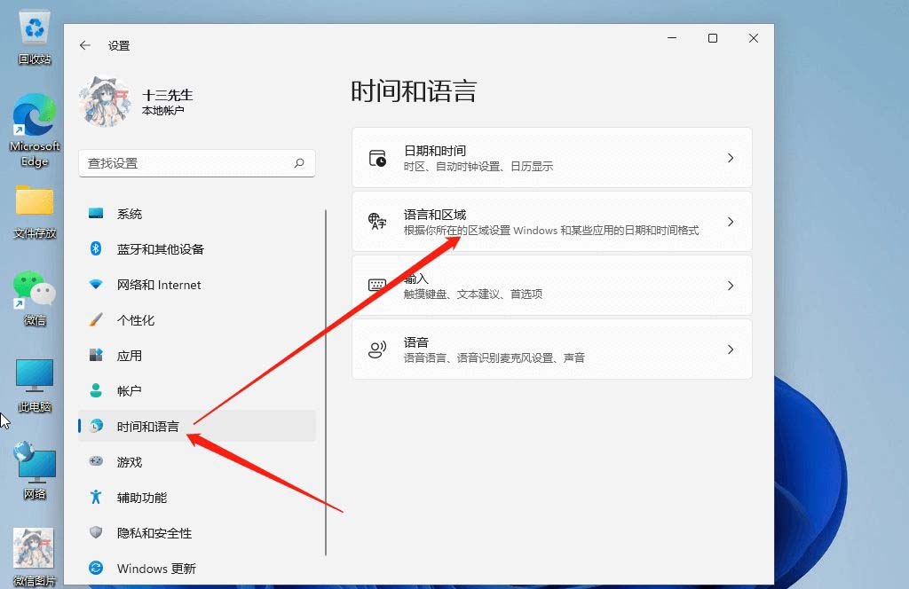
Task: Click the 输入 keyboard icon
Action: pyautogui.click(x=377, y=285)
